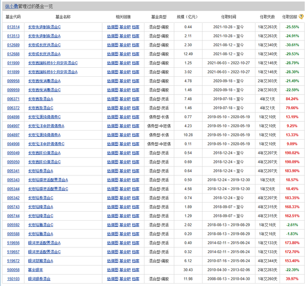Open 基金银丰 fund name link
305x286 pixels.
point(35,270)
